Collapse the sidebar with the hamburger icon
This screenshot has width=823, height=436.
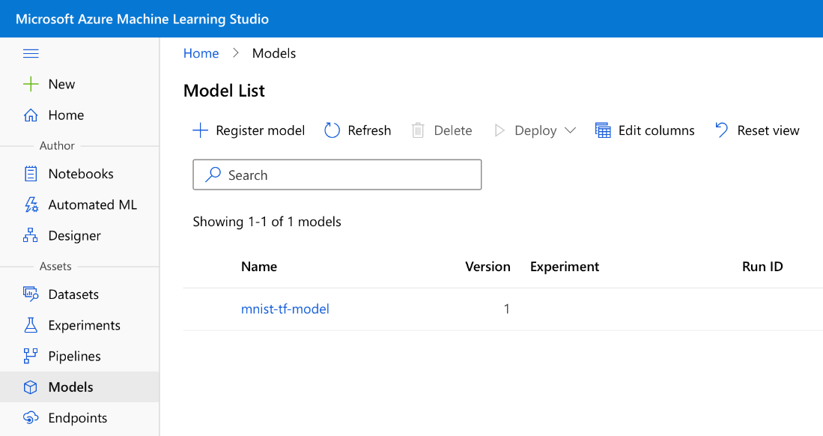coord(31,54)
